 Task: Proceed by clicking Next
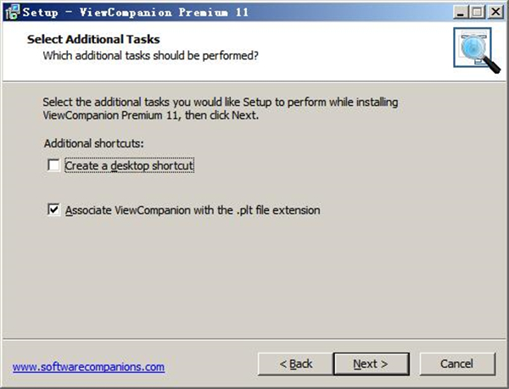(x=371, y=364)
